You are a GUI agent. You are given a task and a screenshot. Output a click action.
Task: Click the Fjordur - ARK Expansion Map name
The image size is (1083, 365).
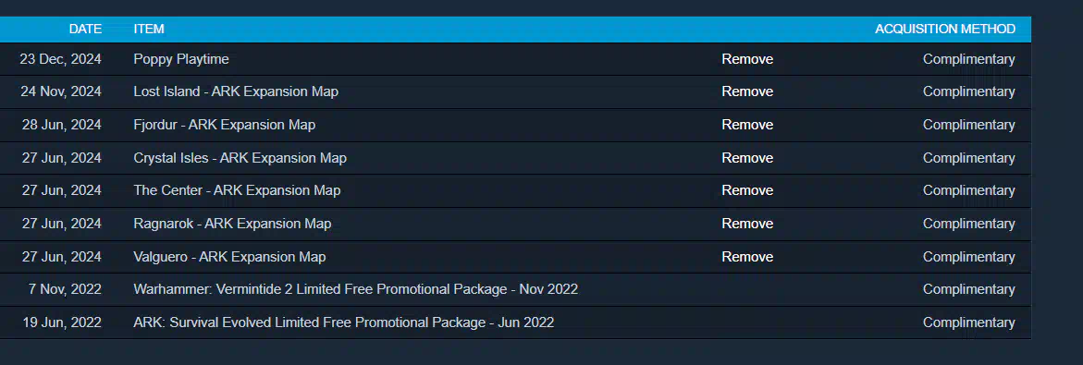click(225, 125)
